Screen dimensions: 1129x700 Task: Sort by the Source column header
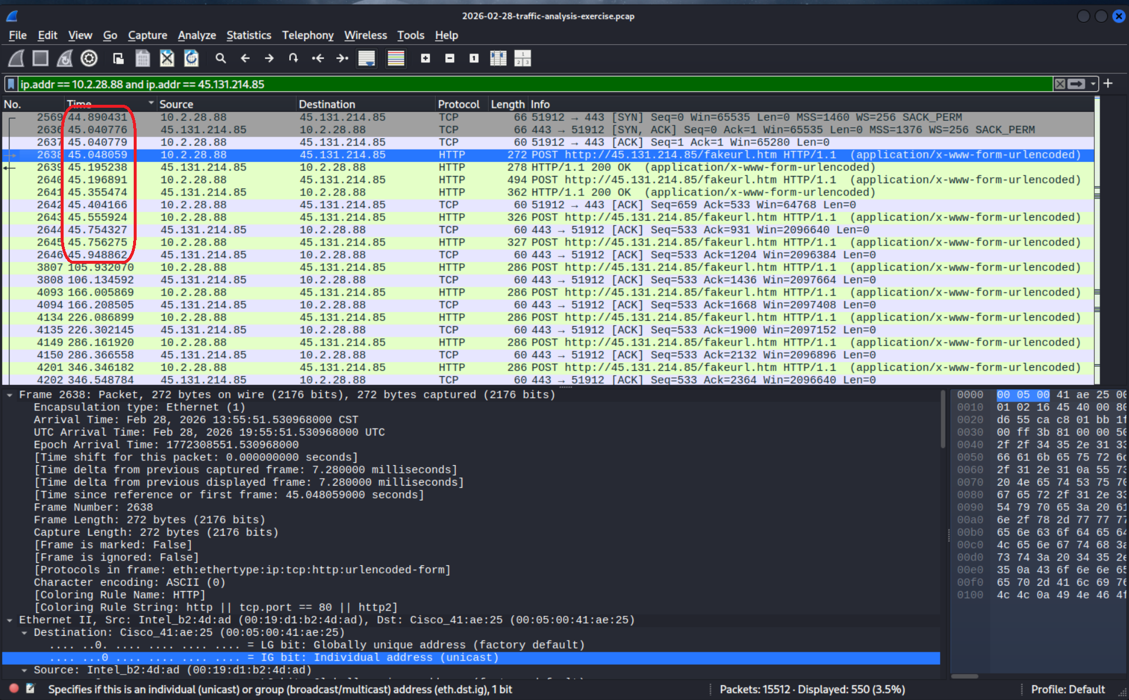(226, 104)
